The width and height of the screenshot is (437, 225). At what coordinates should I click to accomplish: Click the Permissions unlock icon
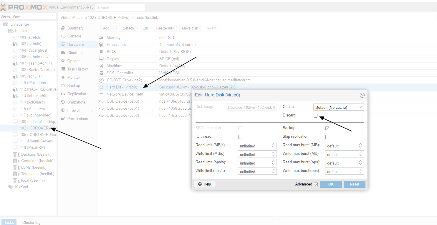[63, 119]
